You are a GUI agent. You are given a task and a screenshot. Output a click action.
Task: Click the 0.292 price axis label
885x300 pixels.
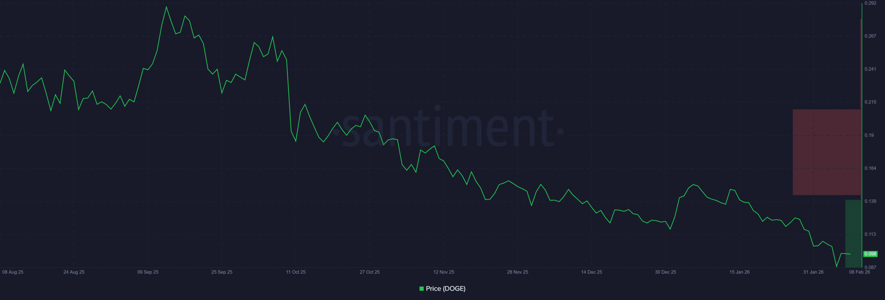coord(870,3)
